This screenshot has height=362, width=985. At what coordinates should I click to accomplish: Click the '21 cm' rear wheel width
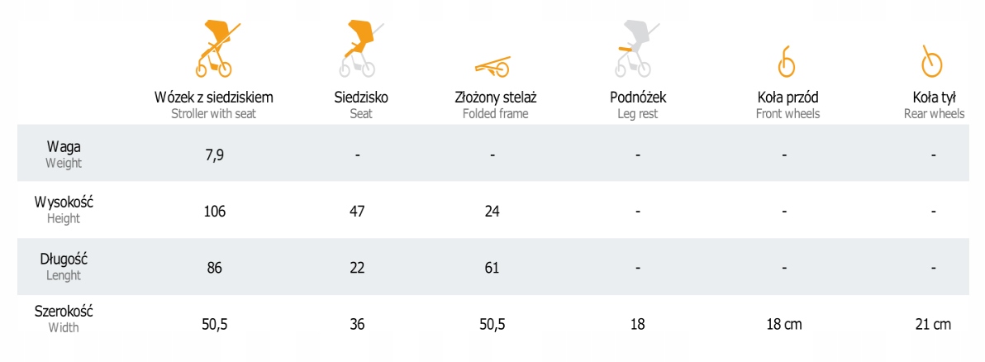933,325
